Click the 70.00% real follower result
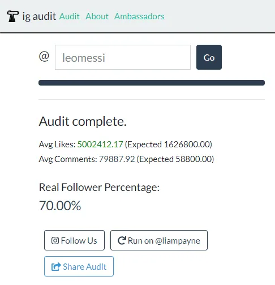 [x=60, y=206]
